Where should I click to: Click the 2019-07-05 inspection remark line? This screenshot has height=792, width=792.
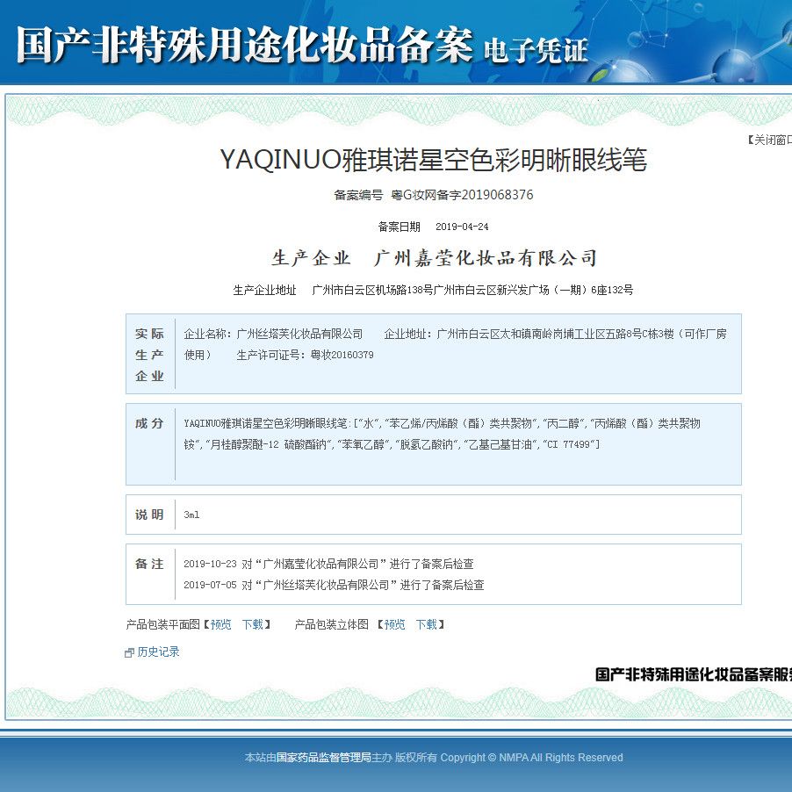tap(334, 585)
